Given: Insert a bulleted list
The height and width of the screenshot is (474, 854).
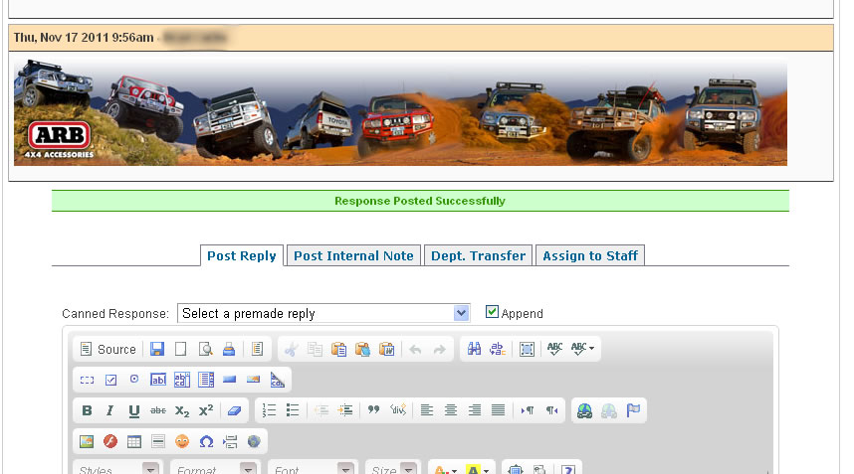Looking at the screenshot, I should point(293,410).
